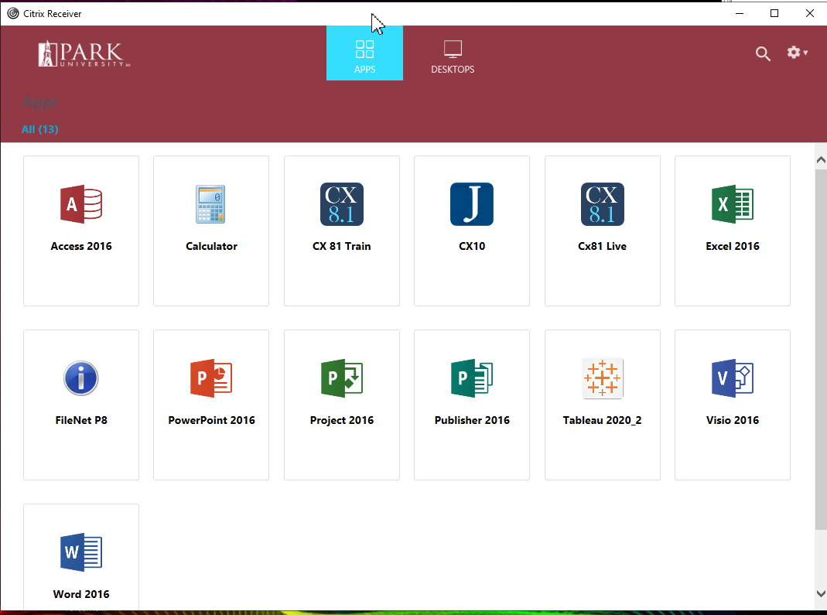Click the scrollbar up arrow
Screen dimensions: 827x615
(x=821, y=160)
